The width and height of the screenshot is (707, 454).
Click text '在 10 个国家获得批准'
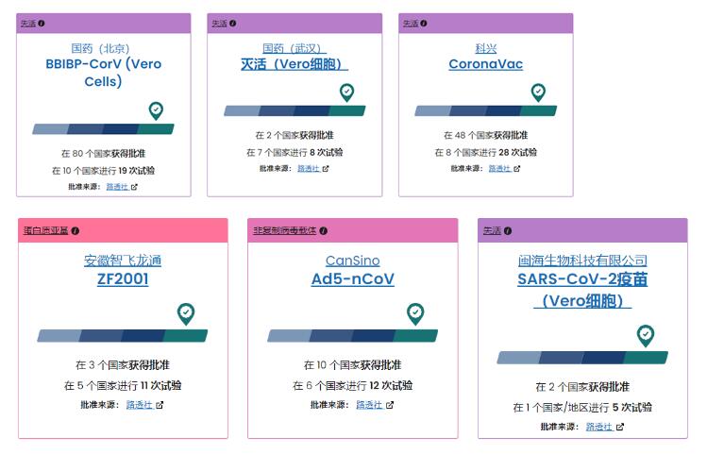[353, 364]
